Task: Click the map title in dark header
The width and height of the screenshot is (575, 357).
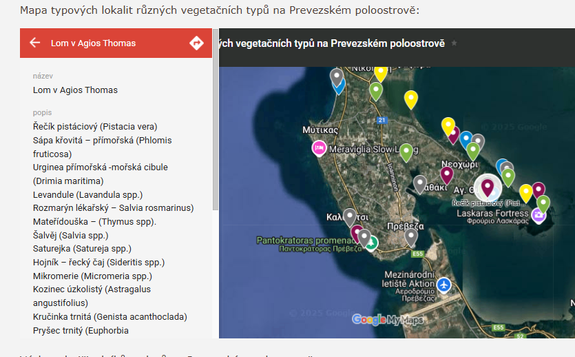Action: point(332,43)
